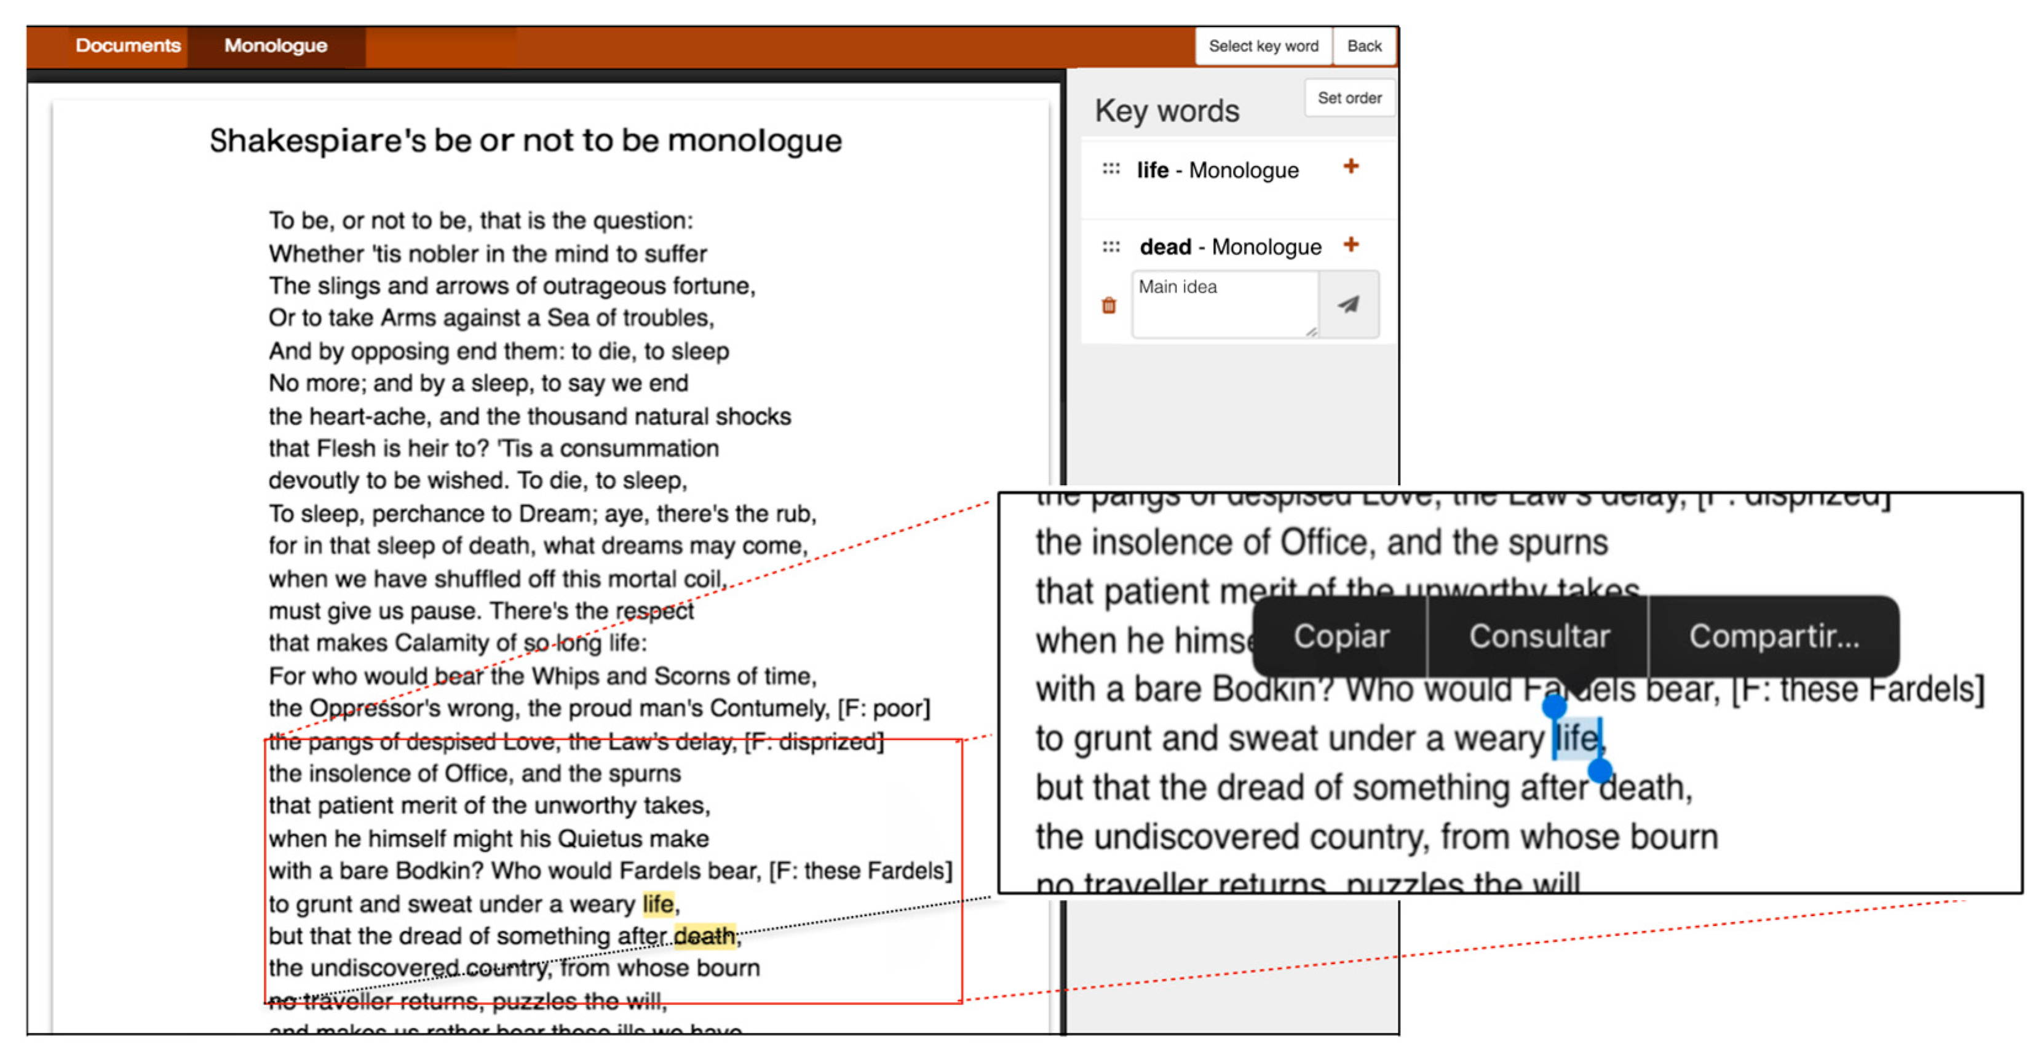This screenshot has height=1063, width=2043.
Task: Click the lower blue text selection handle
Action: (x=1600, y=770)
